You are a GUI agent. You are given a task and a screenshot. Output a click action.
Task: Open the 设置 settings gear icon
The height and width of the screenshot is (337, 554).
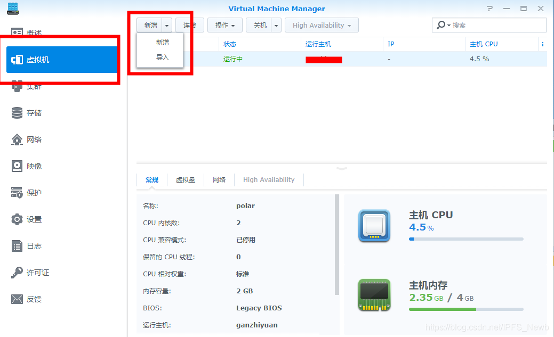coord(17,219)
